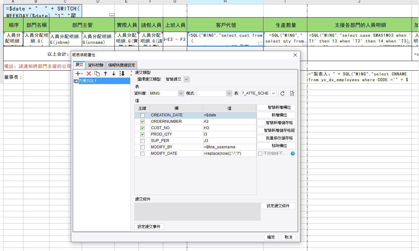419x251 pixels.
Task: Click the PROD_QTY column cell
Action: click(x=176, y=134)
